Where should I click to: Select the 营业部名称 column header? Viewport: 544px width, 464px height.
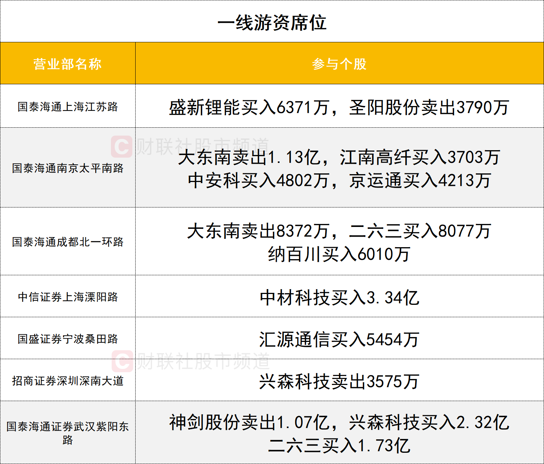click(x=67, y=64)
